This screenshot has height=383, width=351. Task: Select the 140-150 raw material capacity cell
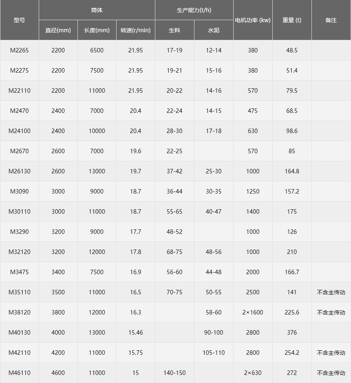tap(174, 373)
